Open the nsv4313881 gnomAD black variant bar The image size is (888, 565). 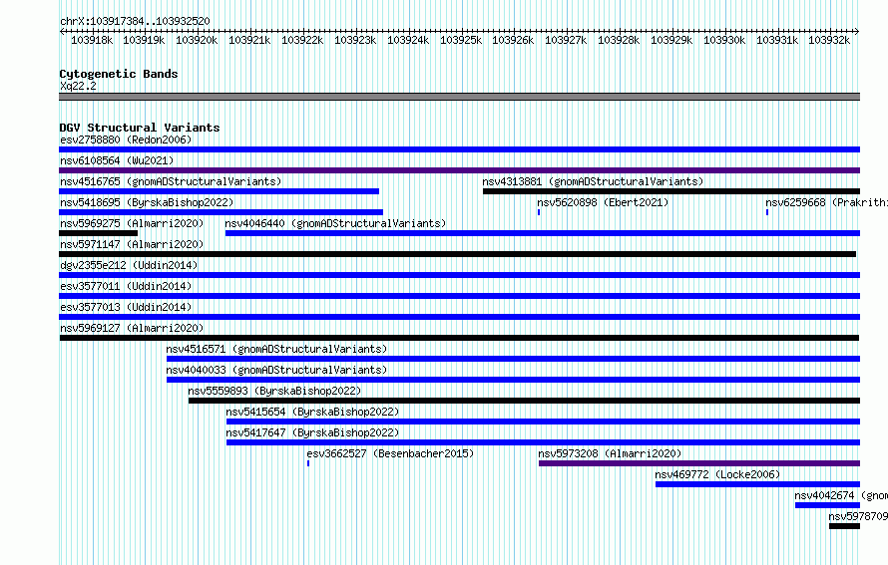point(671,191)
